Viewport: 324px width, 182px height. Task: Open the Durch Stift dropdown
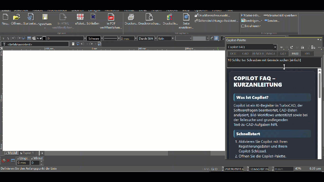click(156, 38)
